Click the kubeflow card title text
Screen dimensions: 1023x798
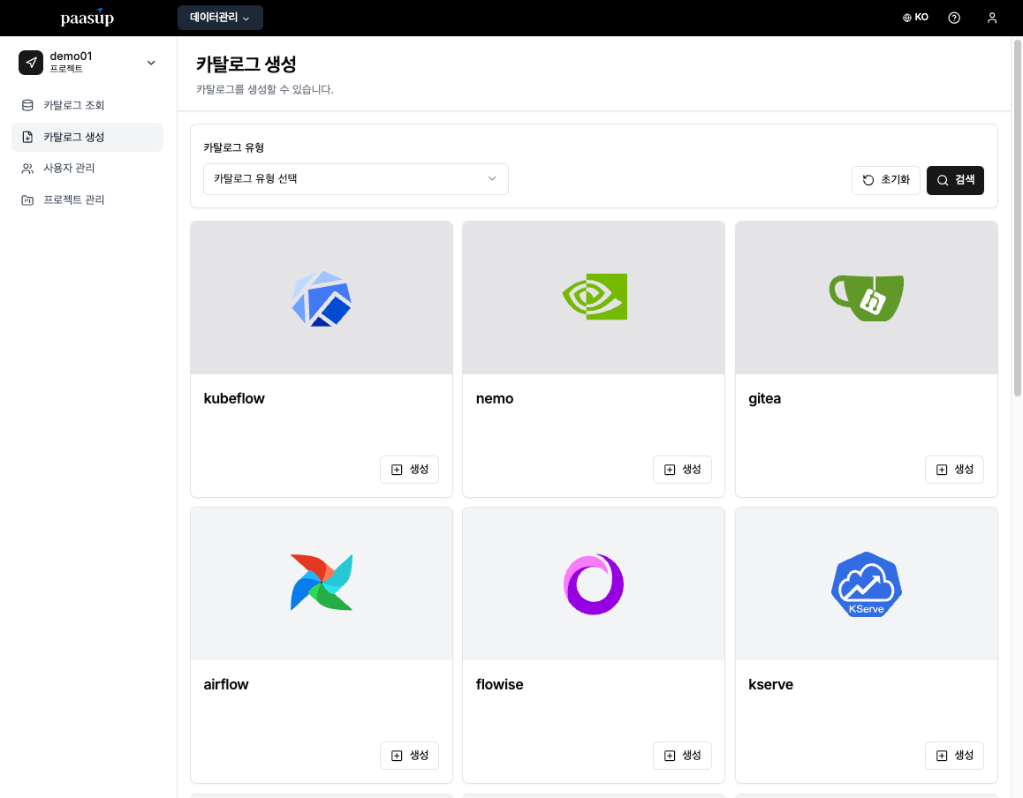[234, 398]
